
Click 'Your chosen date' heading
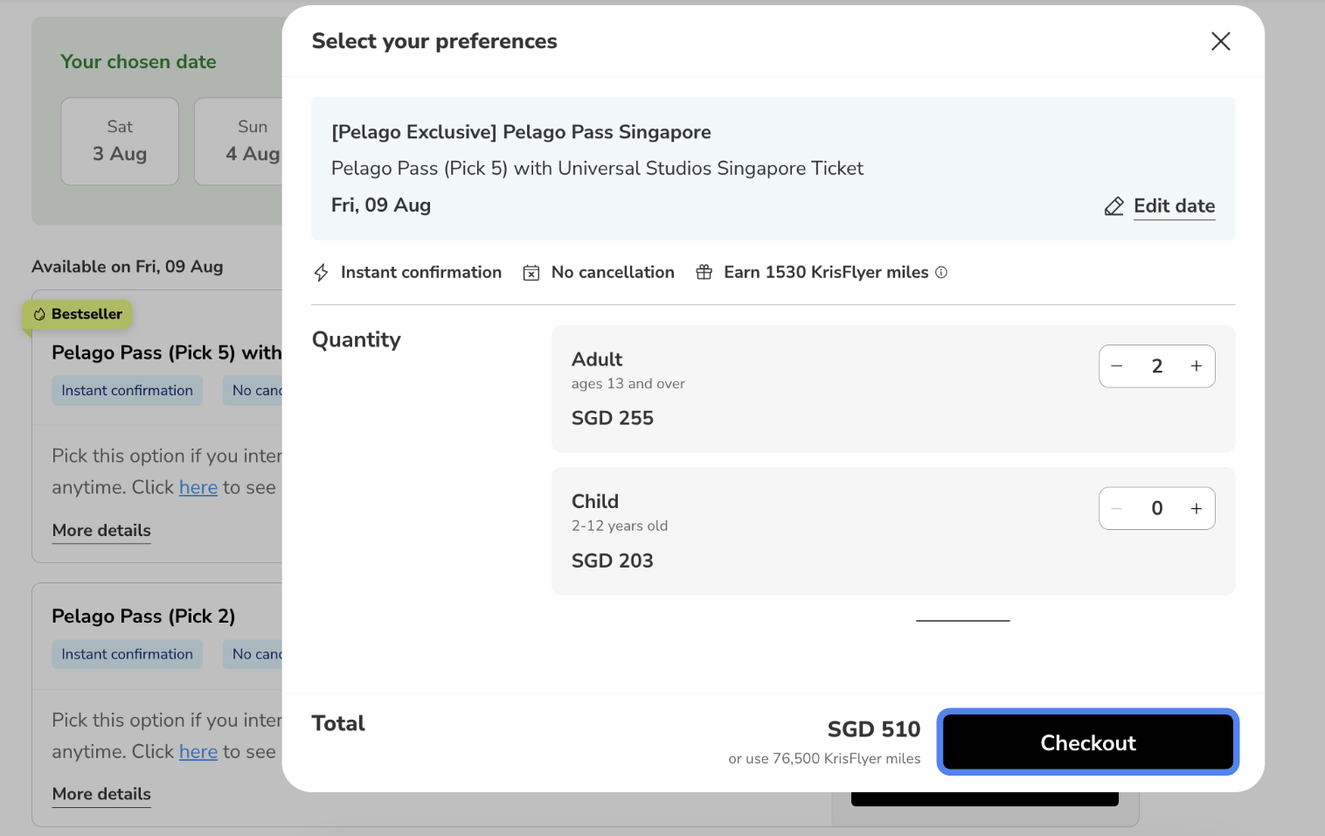click(138, 62)
